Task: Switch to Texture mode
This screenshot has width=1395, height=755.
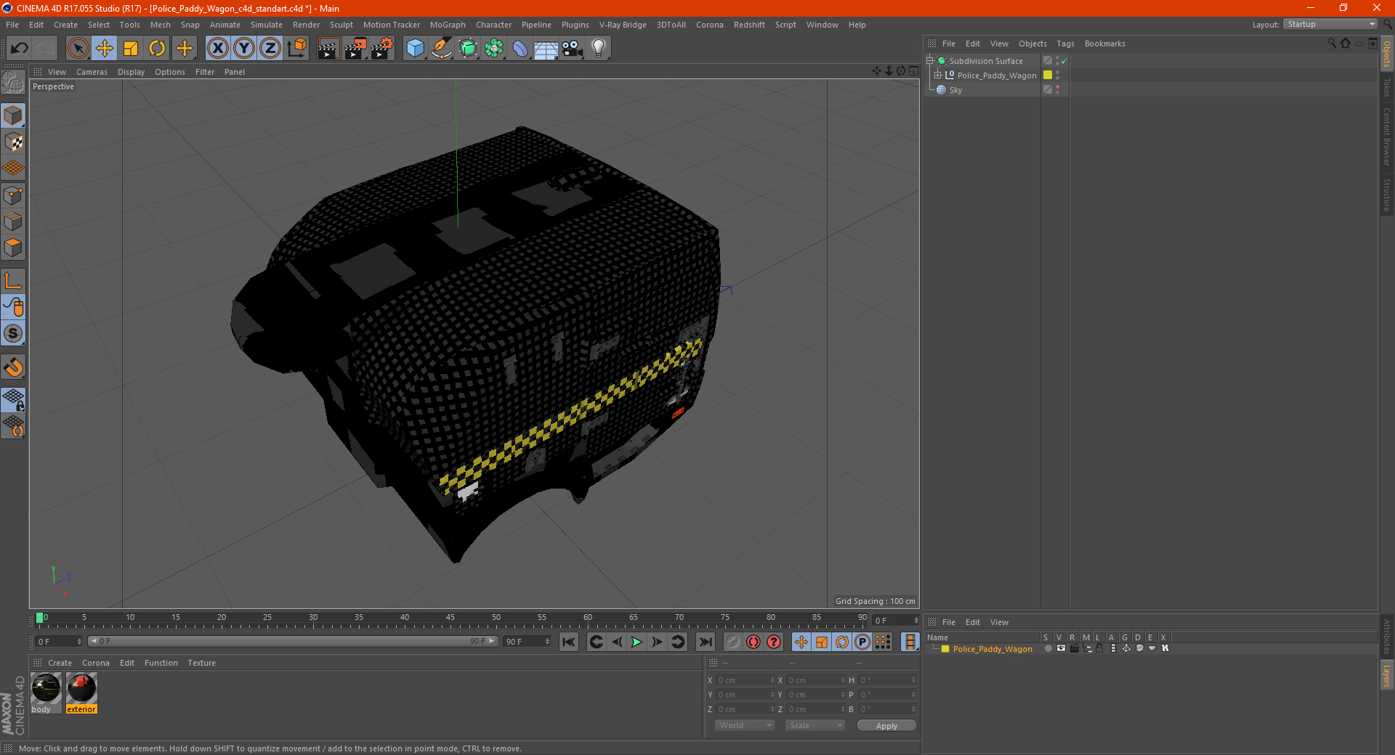Action: coord(13,142)
